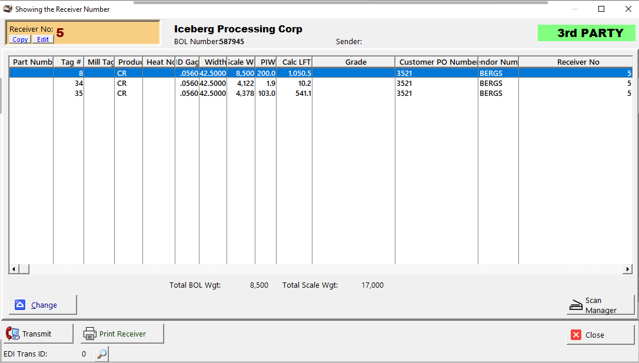Sort by the Calc LFT column header
The height and width of the screenshot is (363, 639).
pyautogui.click(x=294, y=62)
